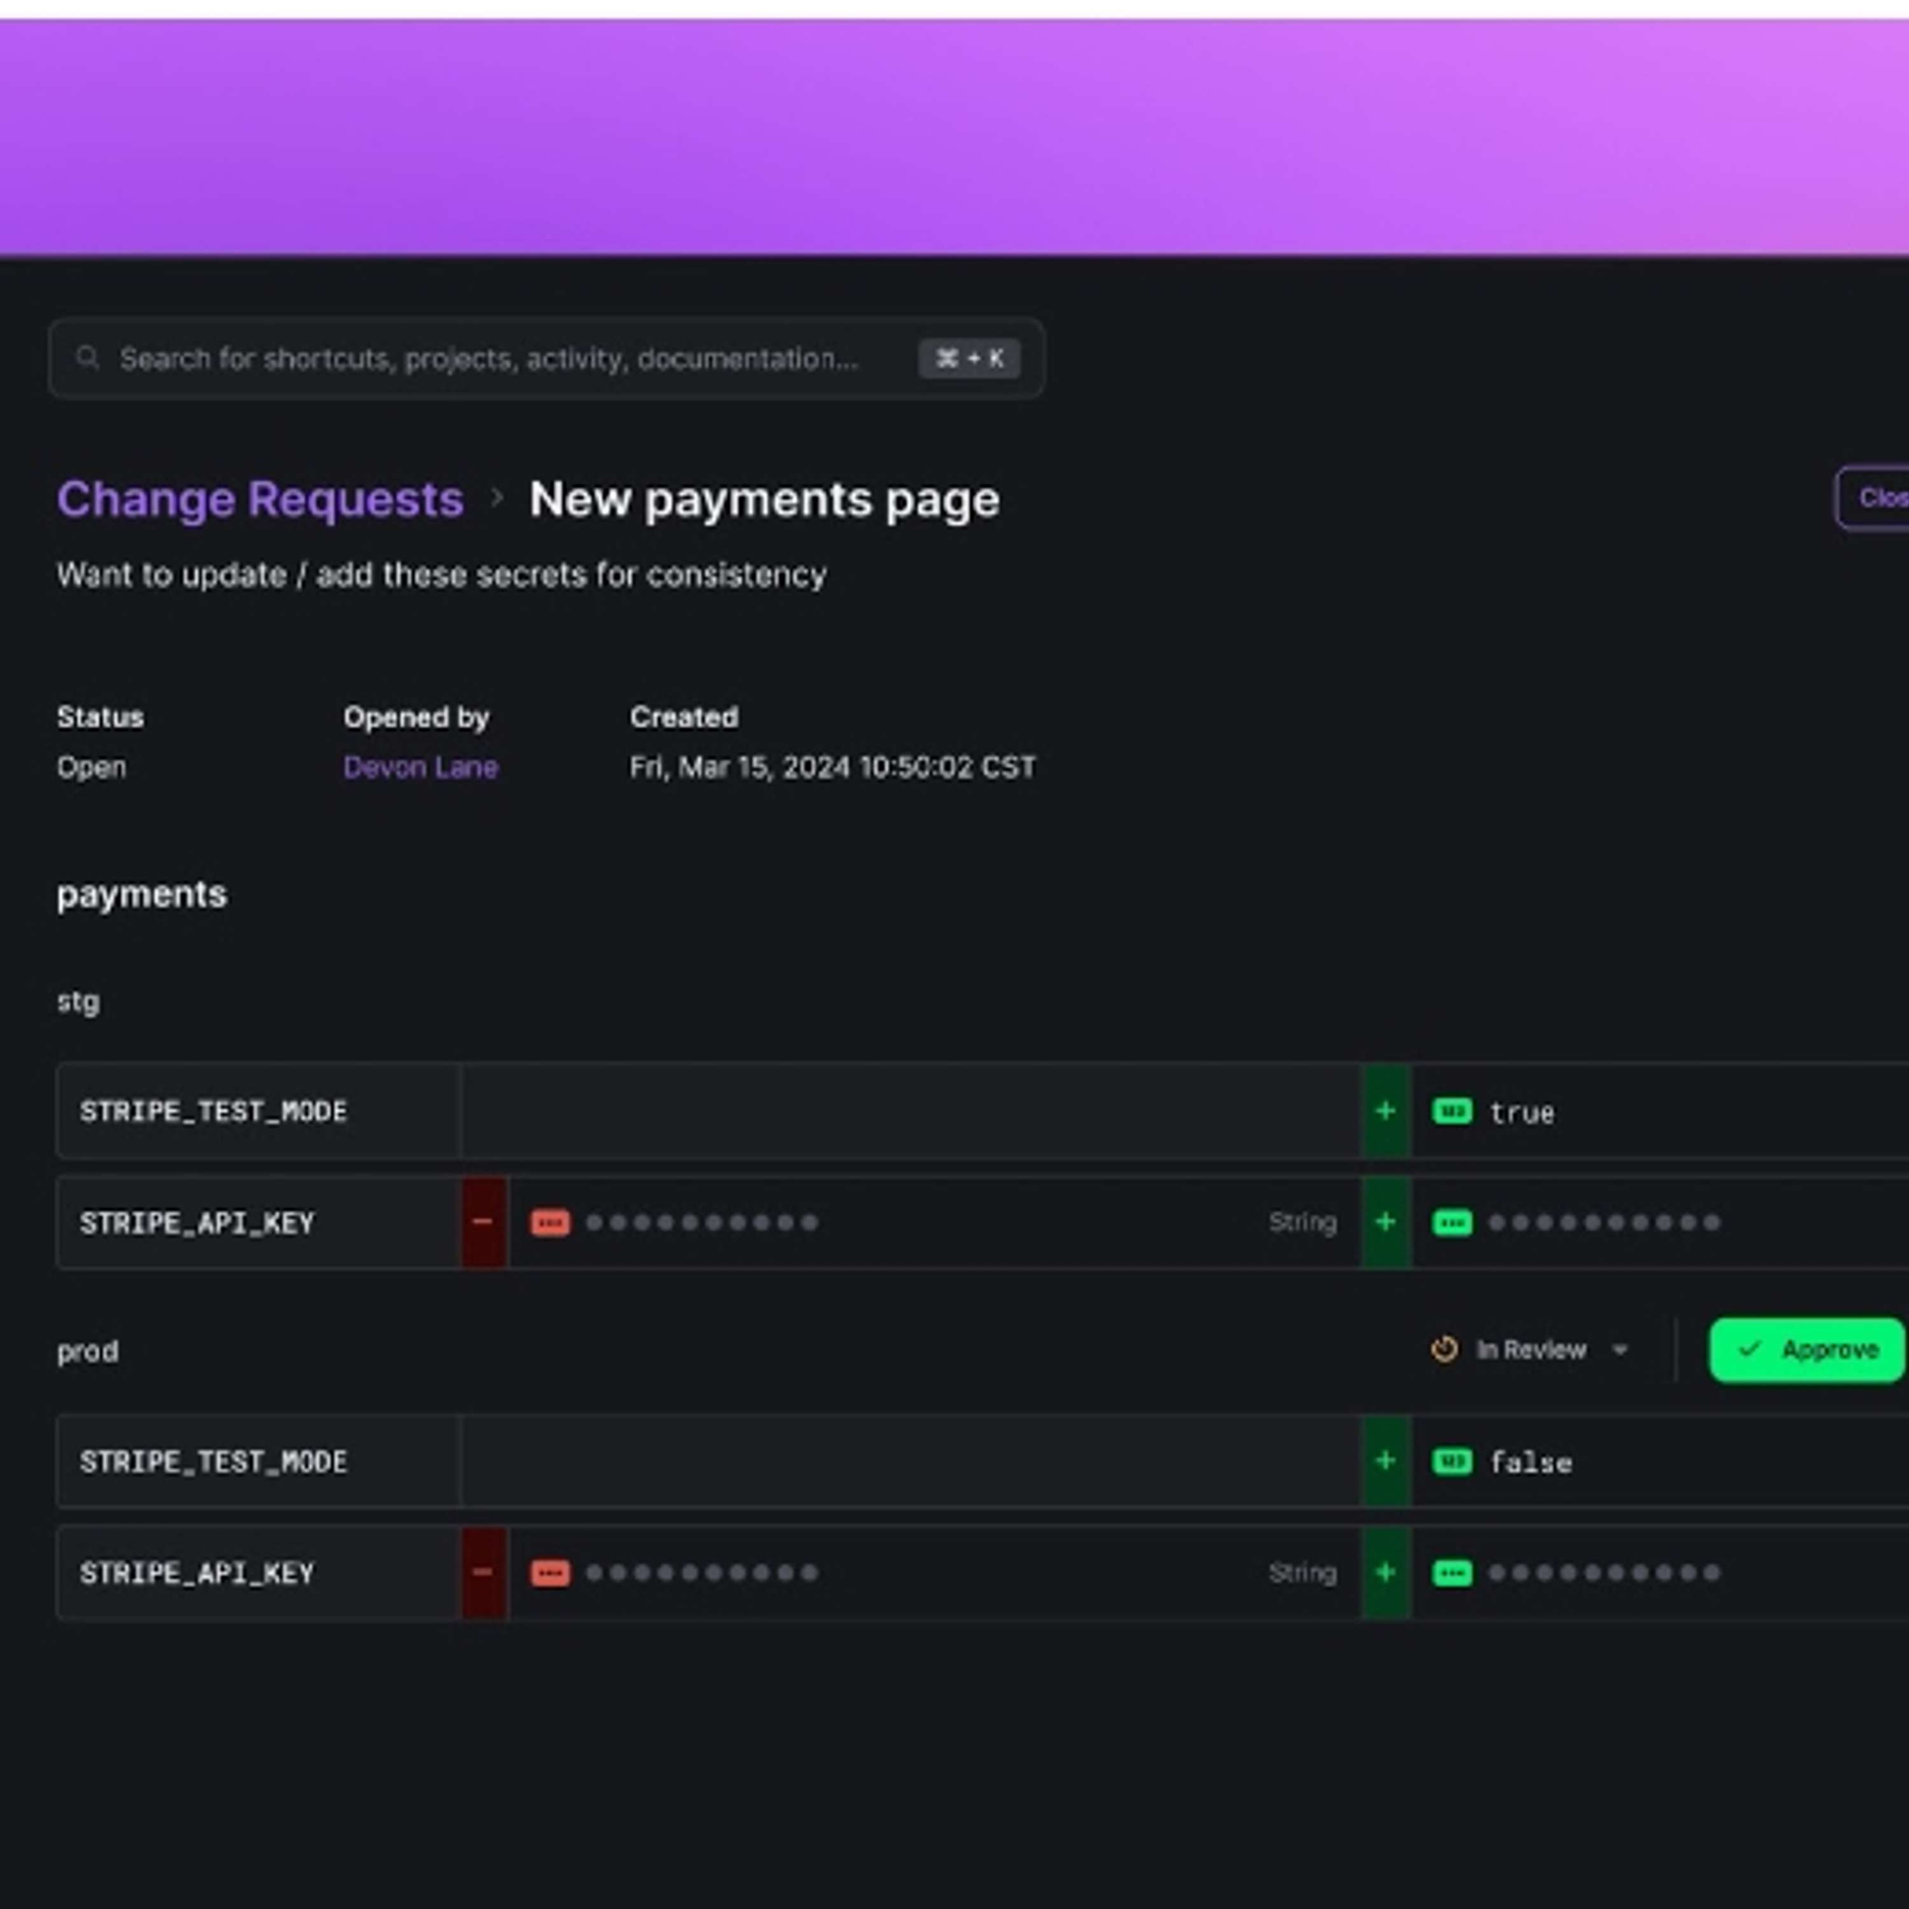Click the prod environment label

87,1352
